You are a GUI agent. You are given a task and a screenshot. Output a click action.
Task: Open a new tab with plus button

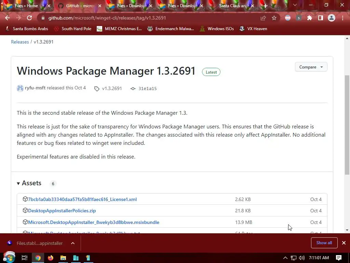(265, 6)
